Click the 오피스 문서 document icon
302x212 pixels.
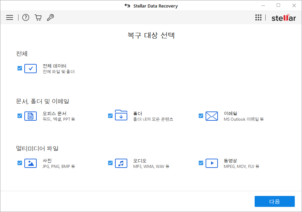point(31,116)
